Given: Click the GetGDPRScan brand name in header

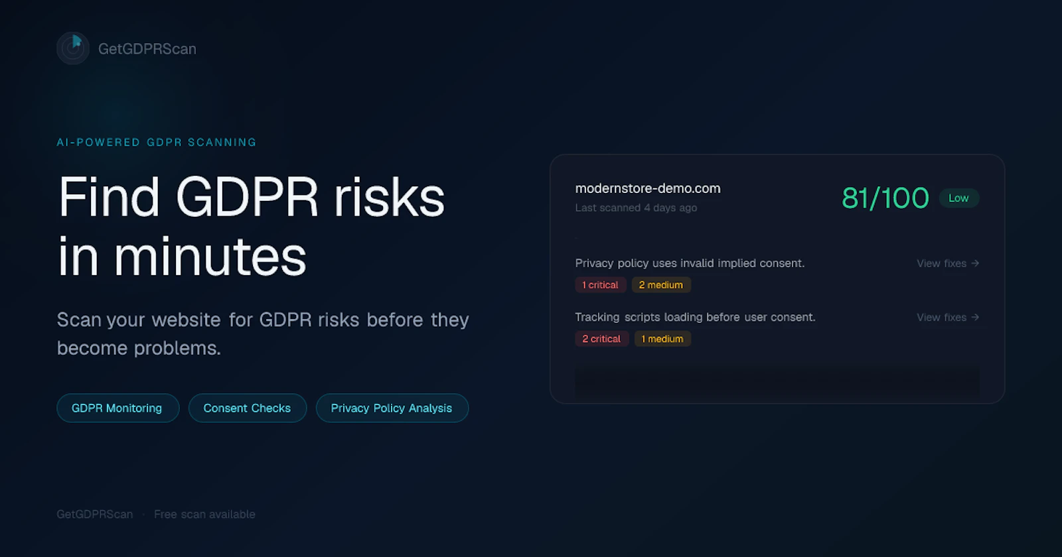Looking at the screenshot, I should [147, 49].
